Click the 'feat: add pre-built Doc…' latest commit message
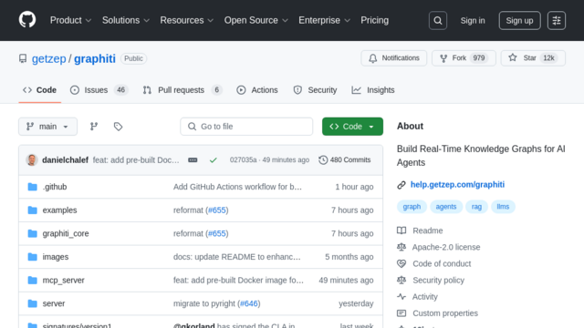 pyautogui.click(x=136, y=160)
